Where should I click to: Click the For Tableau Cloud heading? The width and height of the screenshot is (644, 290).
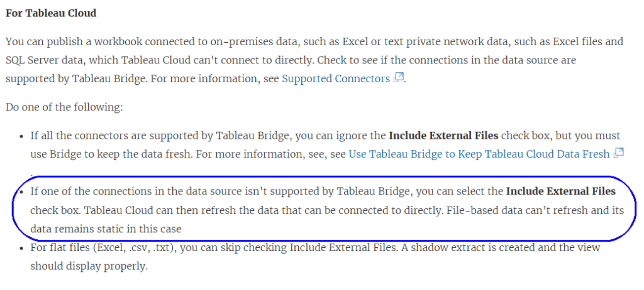tap(51, 13)
